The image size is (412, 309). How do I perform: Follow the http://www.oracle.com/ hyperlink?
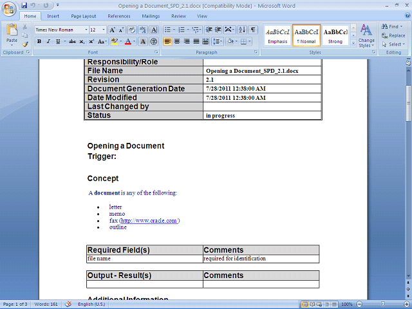(x=149, y=220)
